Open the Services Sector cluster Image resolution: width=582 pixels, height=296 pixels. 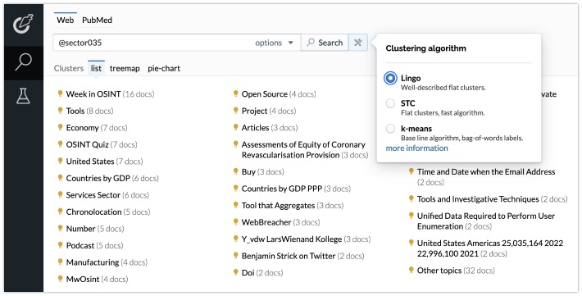107,195
